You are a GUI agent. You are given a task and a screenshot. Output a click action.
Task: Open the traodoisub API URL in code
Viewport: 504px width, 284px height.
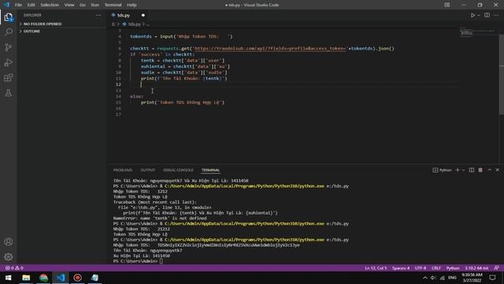pos(269,49)
